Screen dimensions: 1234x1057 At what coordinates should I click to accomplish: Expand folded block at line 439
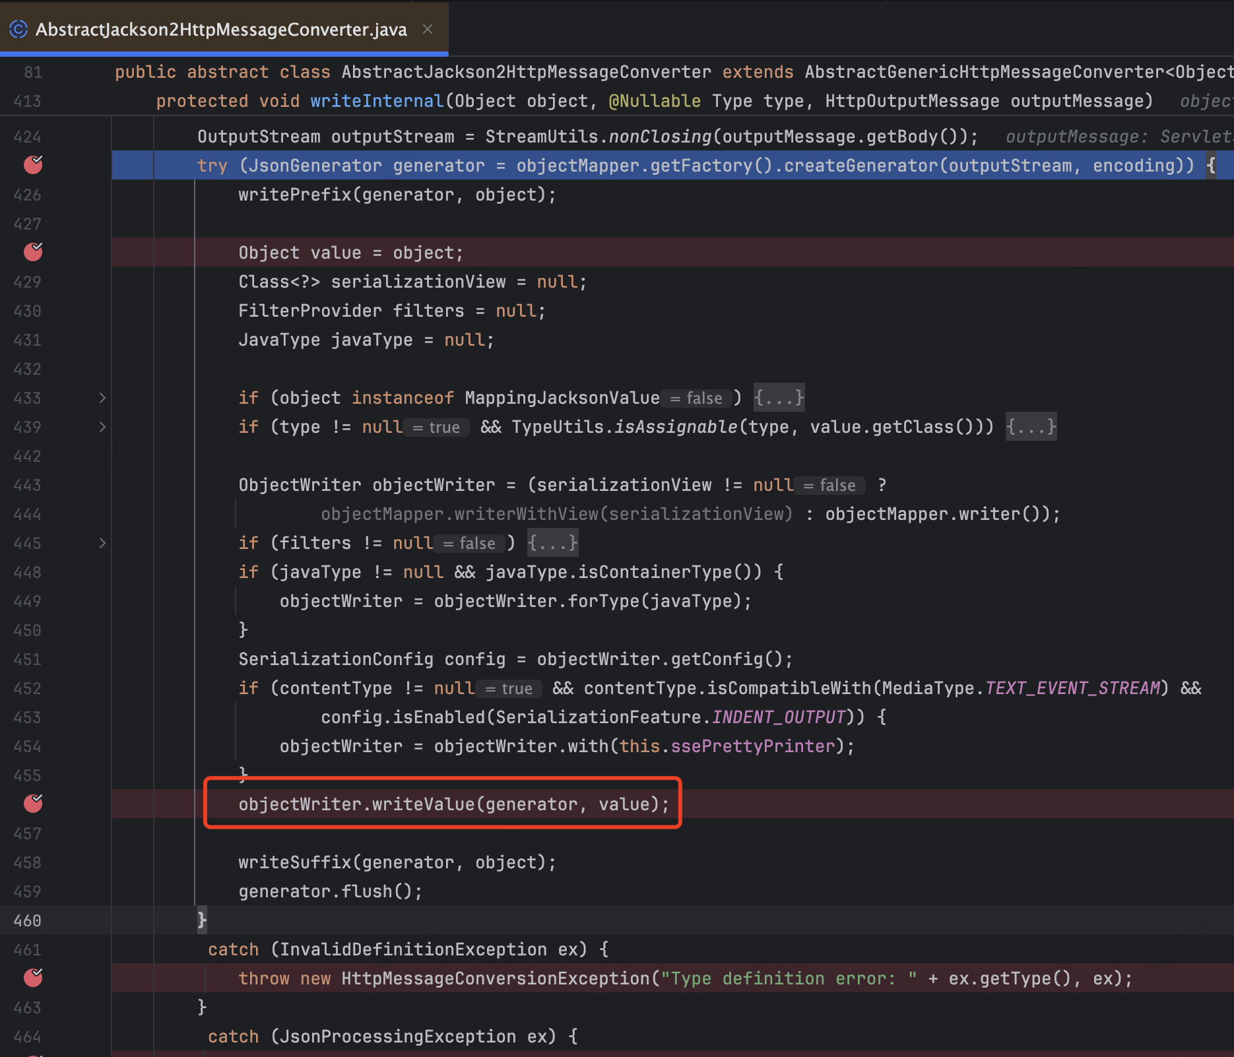[x=102, y=427]
